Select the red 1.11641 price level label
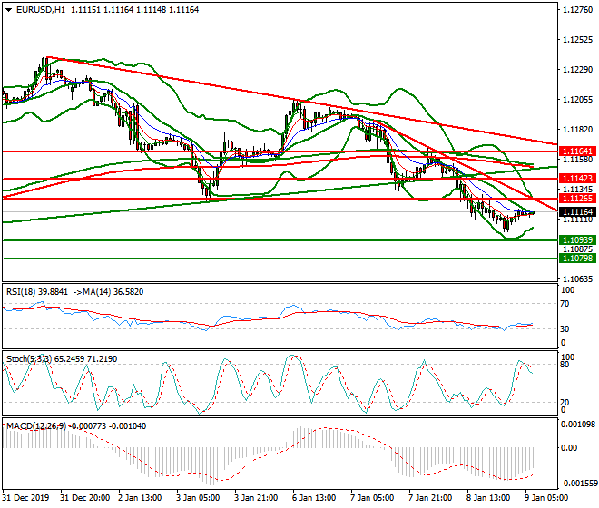This screenshot has width=599, height=508. tap(577, 151)
